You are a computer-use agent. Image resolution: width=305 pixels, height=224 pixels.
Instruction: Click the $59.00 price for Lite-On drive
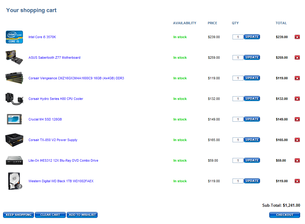click(x=213, y=160)
